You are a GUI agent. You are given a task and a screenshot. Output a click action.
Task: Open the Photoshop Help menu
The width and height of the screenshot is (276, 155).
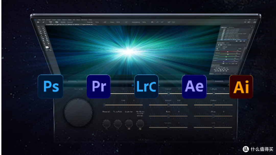[90, 20]
